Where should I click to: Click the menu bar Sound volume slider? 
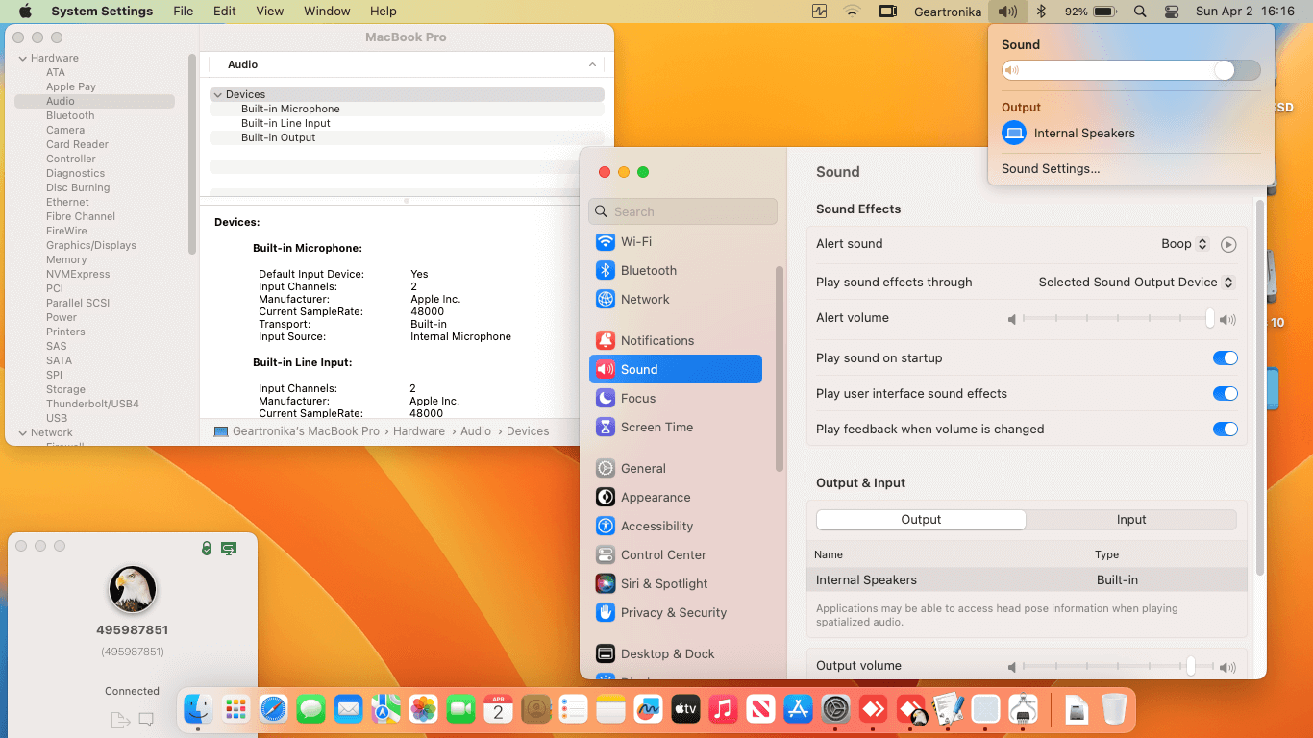point(1130,70)
